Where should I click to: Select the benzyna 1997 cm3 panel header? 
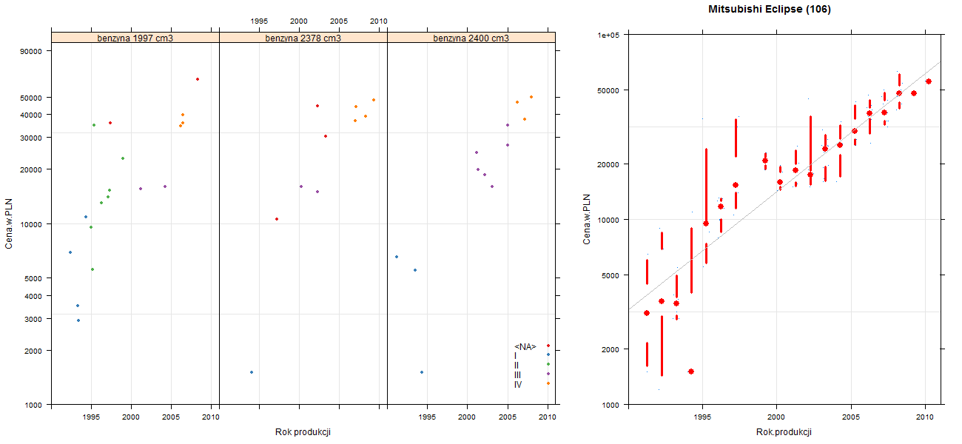tap(135, 38)
